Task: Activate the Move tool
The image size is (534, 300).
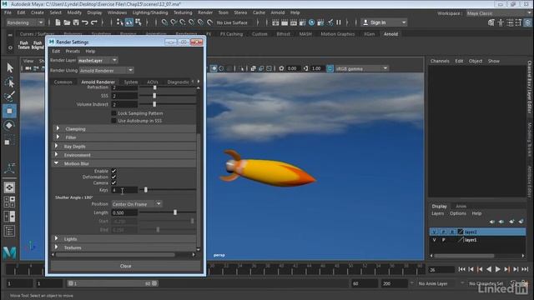Action: (x=9, y=111)
